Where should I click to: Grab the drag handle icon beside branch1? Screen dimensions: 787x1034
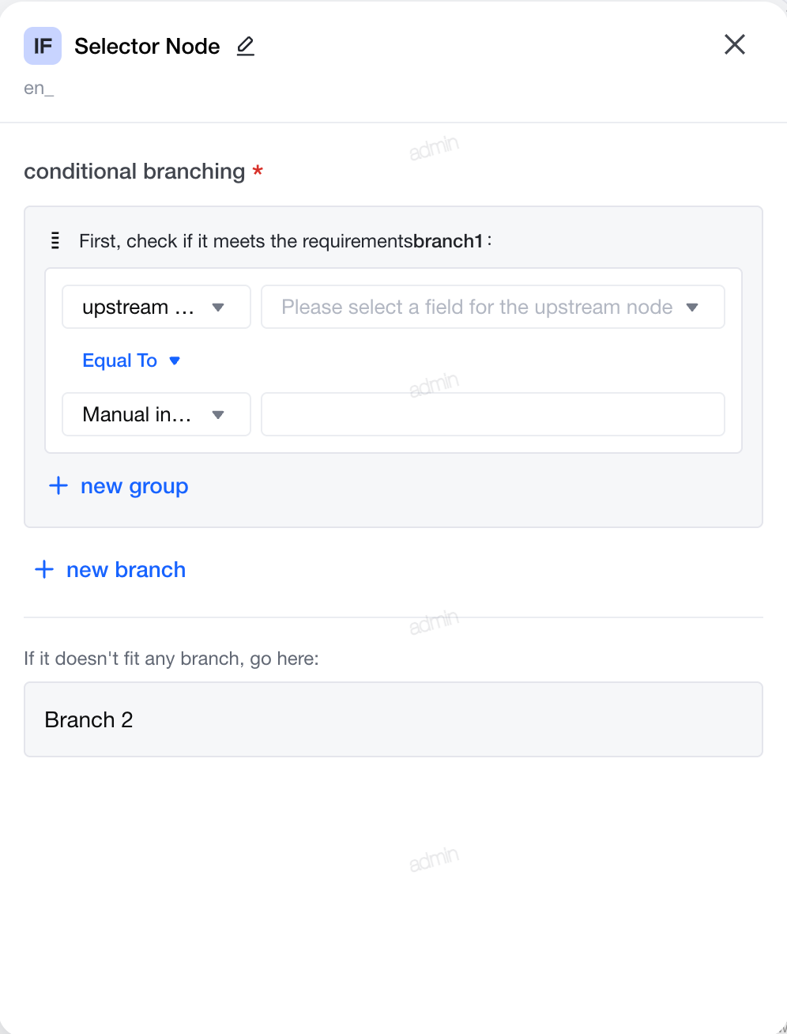(x=55, y=240)
